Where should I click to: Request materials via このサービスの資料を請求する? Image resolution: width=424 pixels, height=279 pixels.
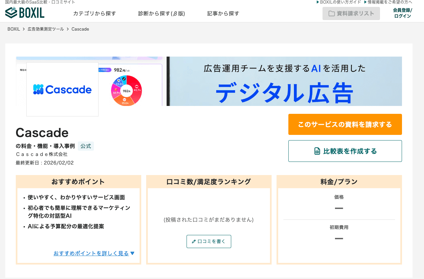pos(345,124)
